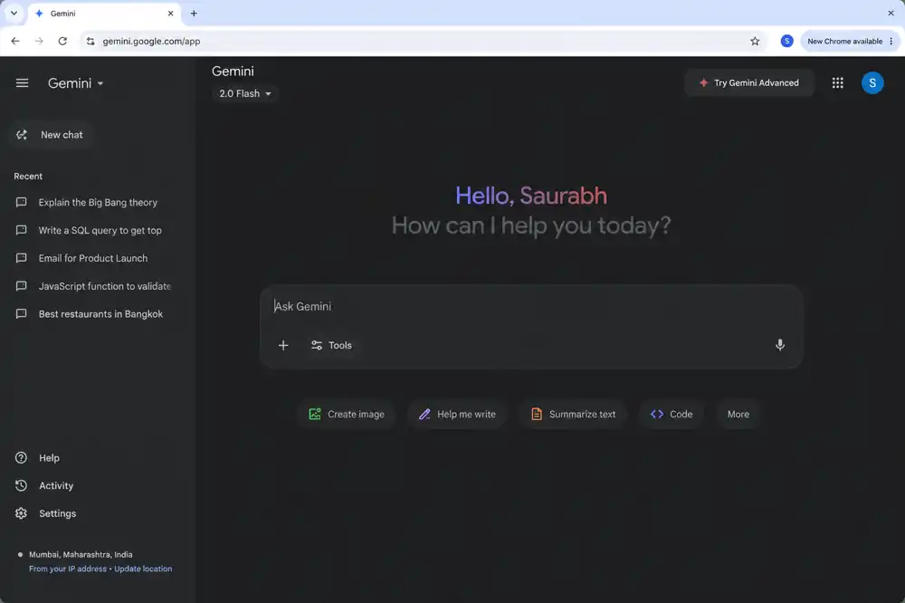Show More suggestion chips
Image resolution: width=905 pixels, height=603 pixels.
(738, 414)
